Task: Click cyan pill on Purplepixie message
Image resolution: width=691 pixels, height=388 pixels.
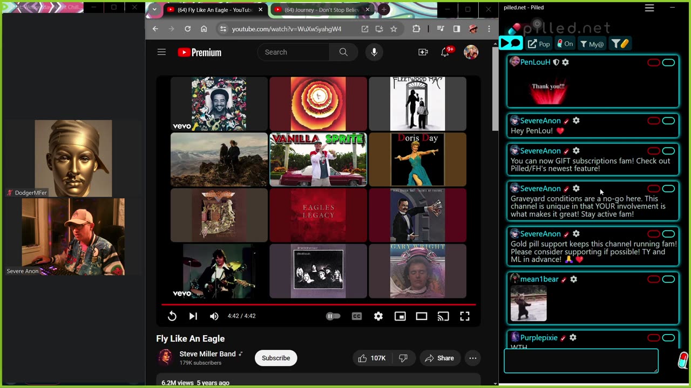Action: (x=668, y=338)
